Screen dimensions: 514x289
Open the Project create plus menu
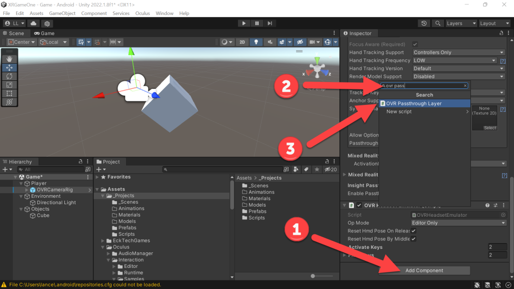pos(101,170)
